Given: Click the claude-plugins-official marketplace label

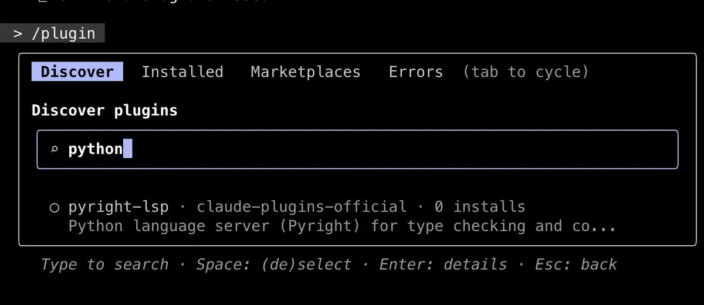Looking at the screenshot, I should [x=302, y=207].
